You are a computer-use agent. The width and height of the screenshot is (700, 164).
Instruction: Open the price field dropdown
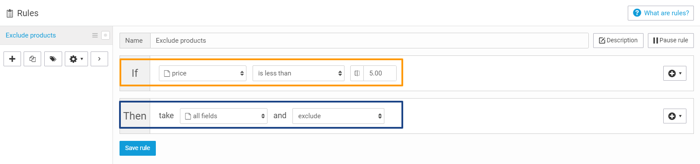(x=203, y=73)
